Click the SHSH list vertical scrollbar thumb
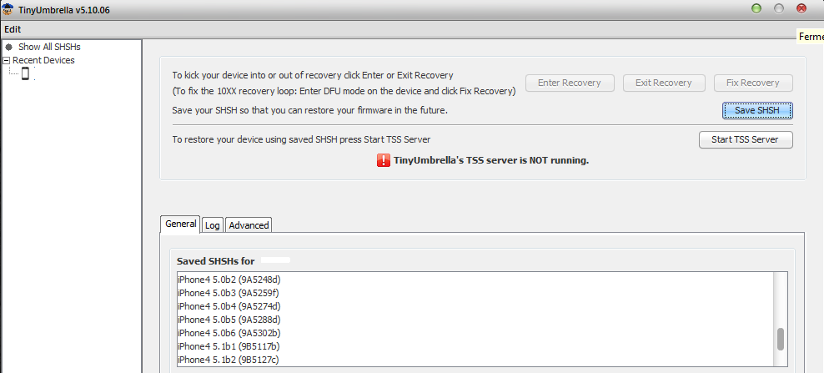This screenshot has height=373, width=824. pyautogui.click(x=781, y=340)
